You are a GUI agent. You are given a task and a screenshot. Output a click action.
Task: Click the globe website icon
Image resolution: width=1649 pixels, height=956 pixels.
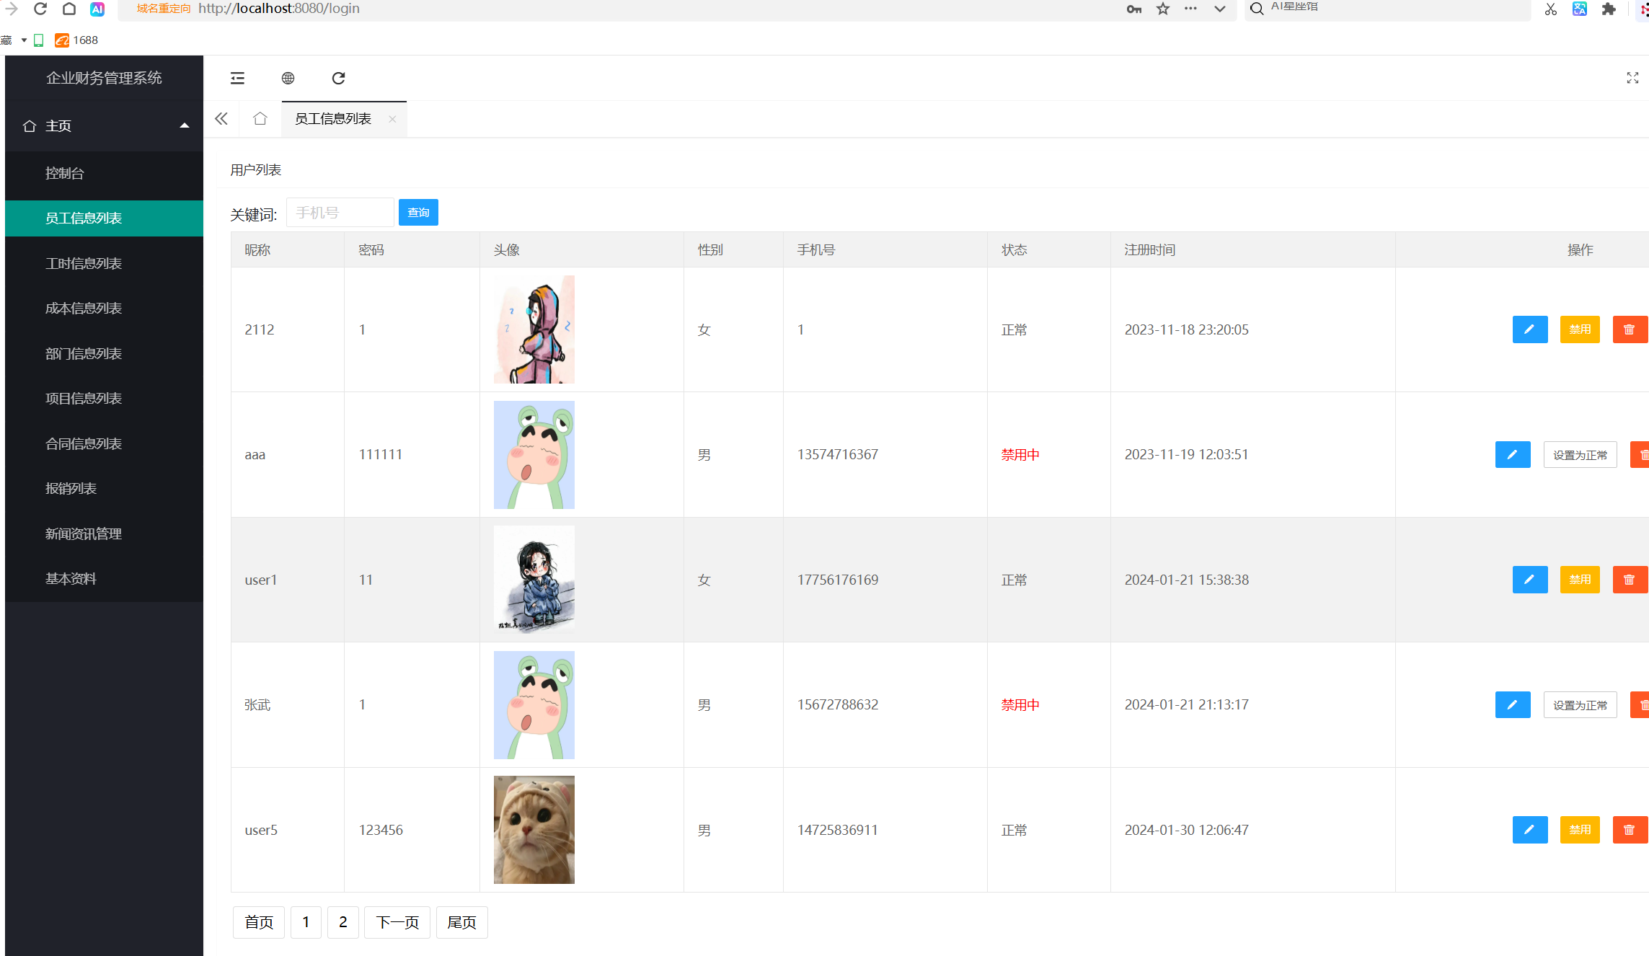pos(288,78)
